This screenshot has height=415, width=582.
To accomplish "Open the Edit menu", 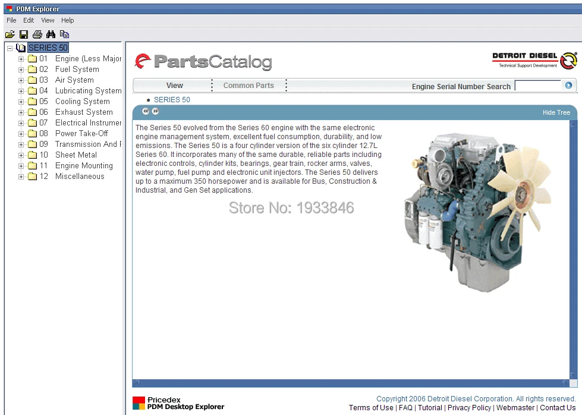I will [x=29, y=20].
